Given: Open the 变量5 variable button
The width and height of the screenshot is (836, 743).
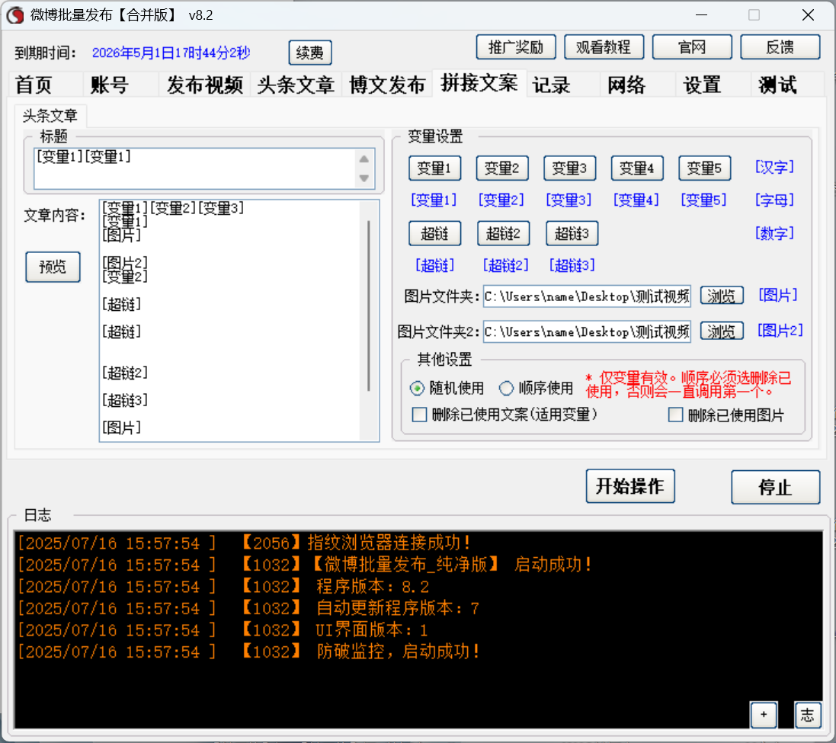Looking at the screenshot, I should 704,168.
